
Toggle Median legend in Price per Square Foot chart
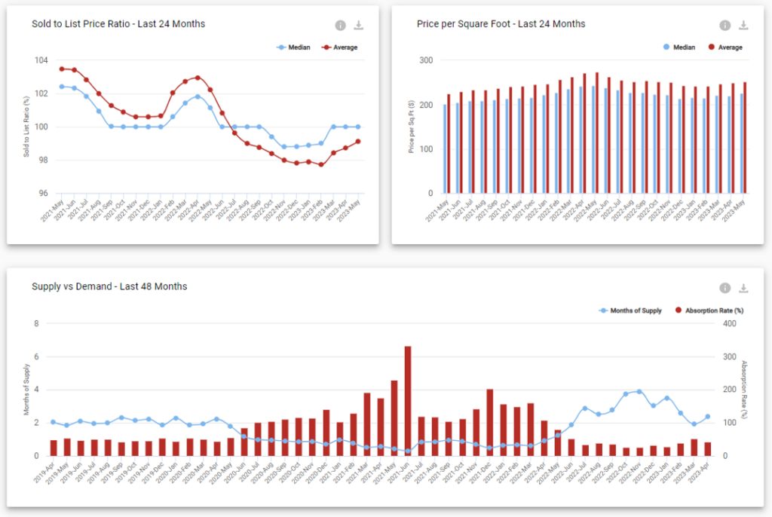[x=679, y=47]
